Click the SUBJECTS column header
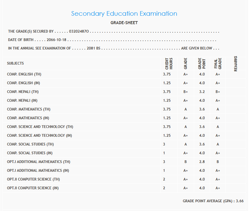Screen dimensions: 249x211 tap(15, 63)
